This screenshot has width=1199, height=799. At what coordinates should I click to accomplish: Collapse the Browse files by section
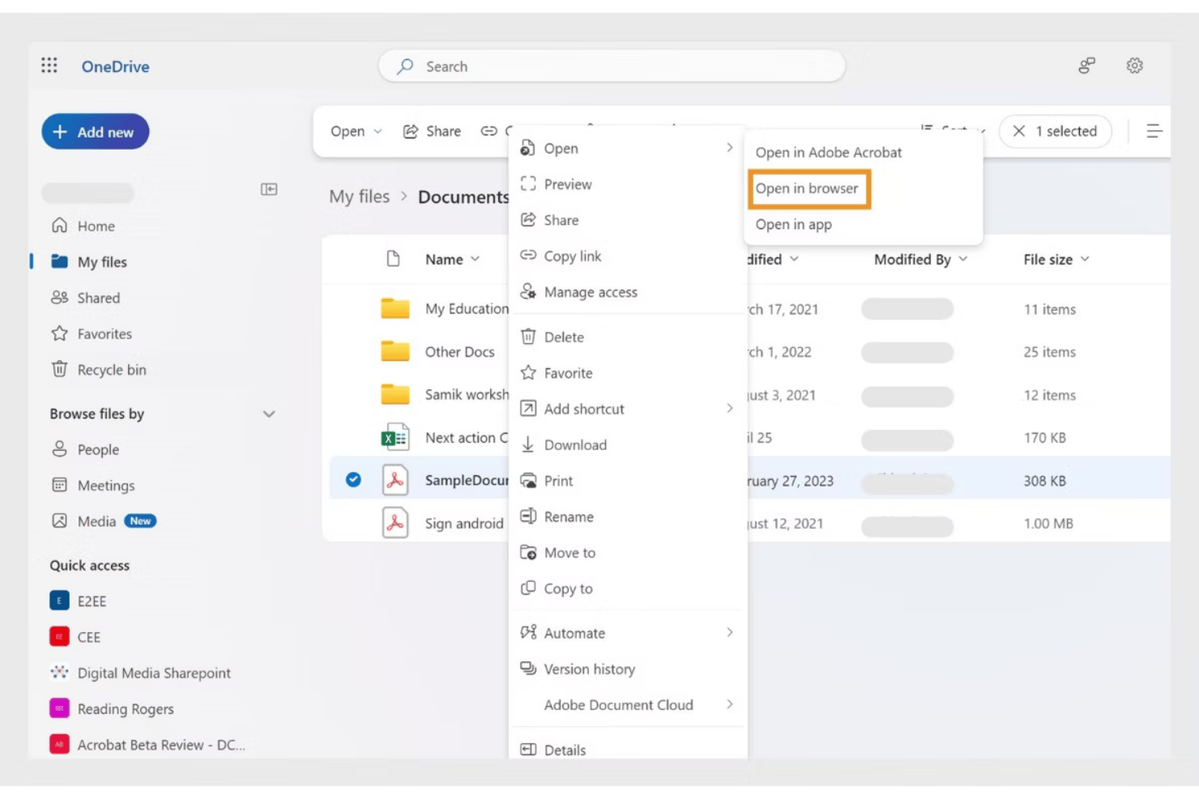pos(269,414)
